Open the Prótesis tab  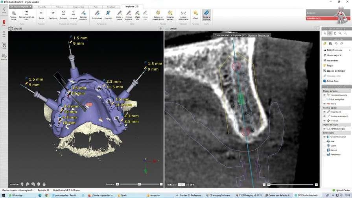point(59,7)
